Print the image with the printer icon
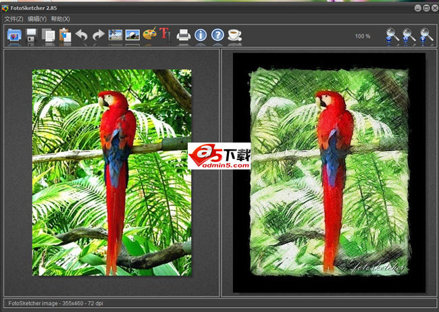The height and width of the screenshot is (312, 439). [x=184, y=35]
